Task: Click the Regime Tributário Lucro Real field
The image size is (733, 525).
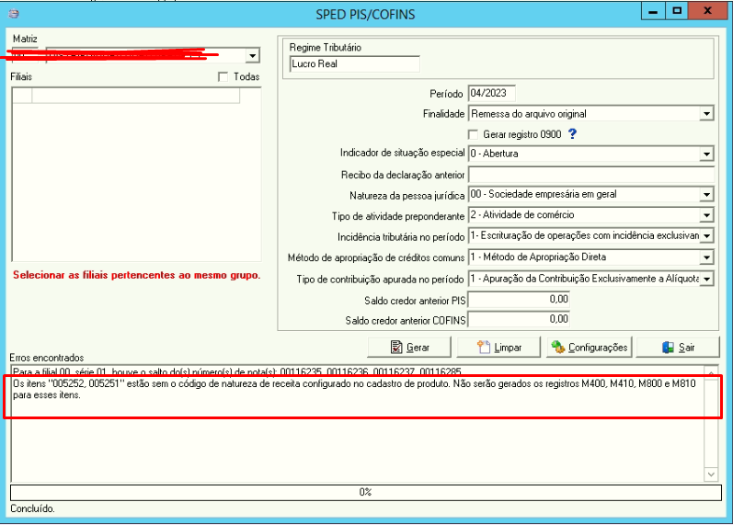Action: (354, 63)
